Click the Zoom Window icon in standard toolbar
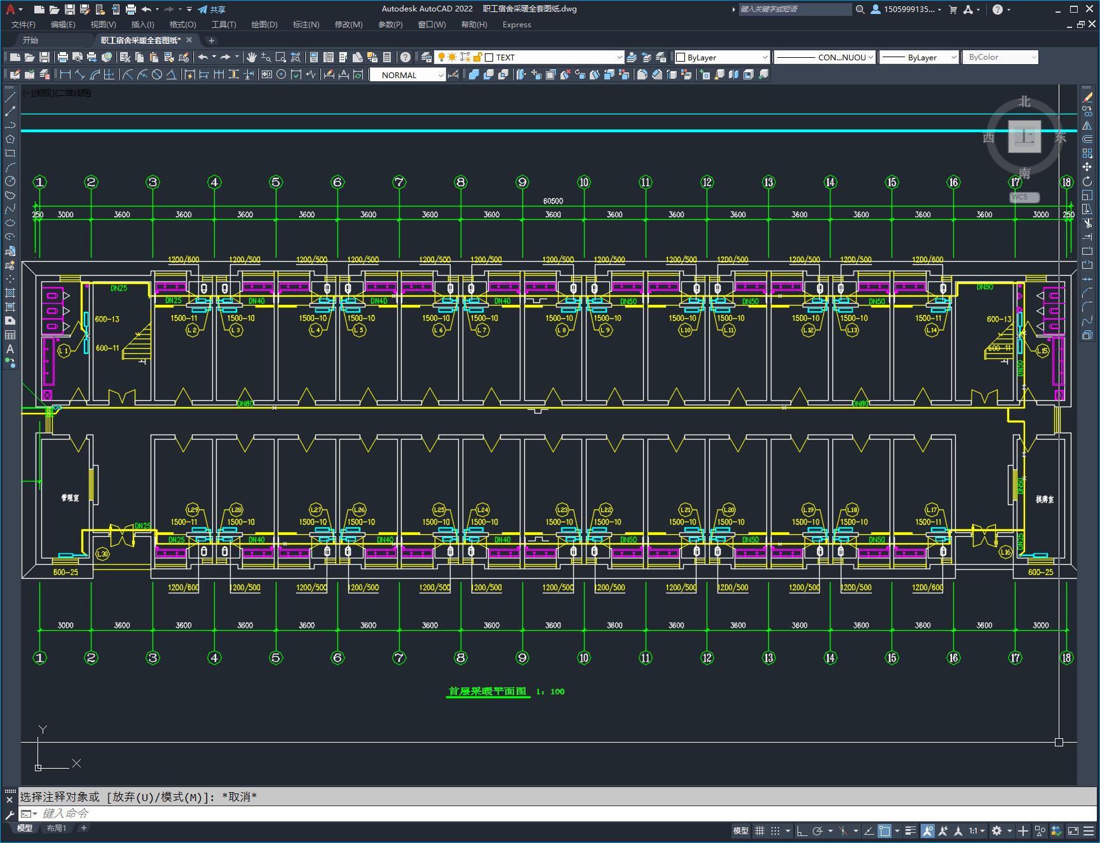 point(281,57)
